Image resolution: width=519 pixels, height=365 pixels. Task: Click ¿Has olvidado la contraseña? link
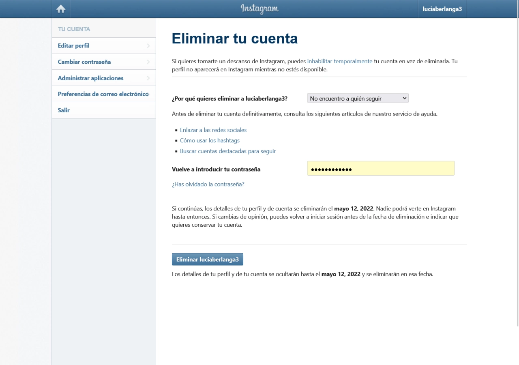coord(208,184)
